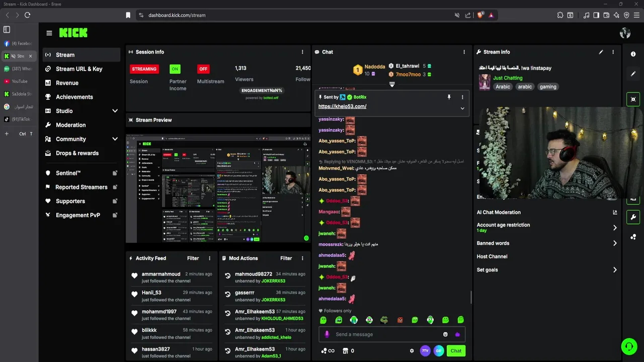Click the purple gift icon in chat input
Image resolution: width=644 pixels, height=362 pixels.
(x=457, y=334)
